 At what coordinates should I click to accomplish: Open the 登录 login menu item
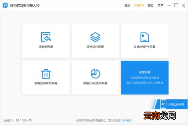127,5
